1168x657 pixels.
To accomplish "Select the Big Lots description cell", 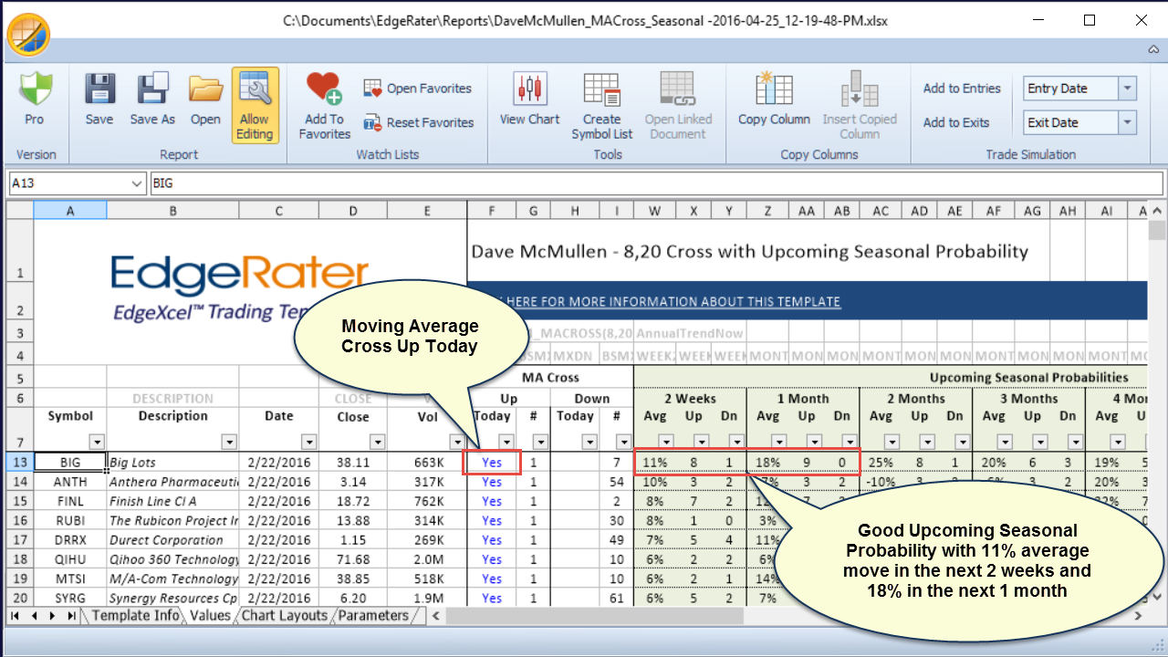I will (x=172, y=463).
